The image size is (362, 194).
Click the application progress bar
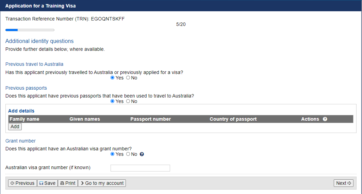(x=30, y=30)
